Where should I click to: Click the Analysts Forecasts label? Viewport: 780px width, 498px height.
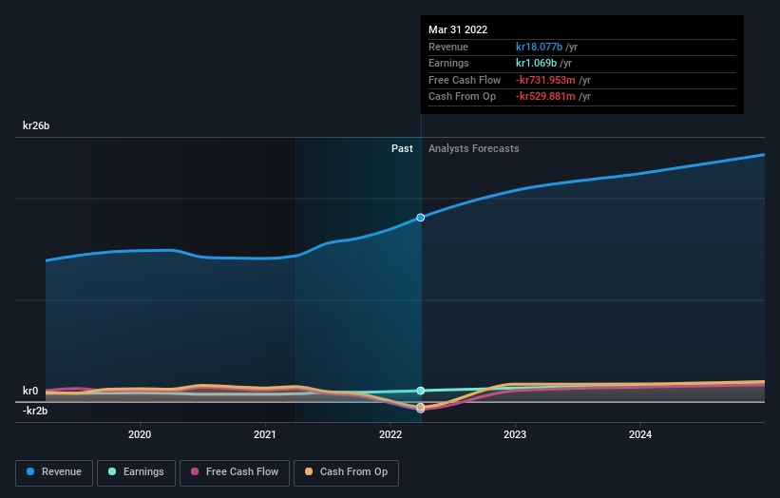pyautogui.click(x=473, y=148)
